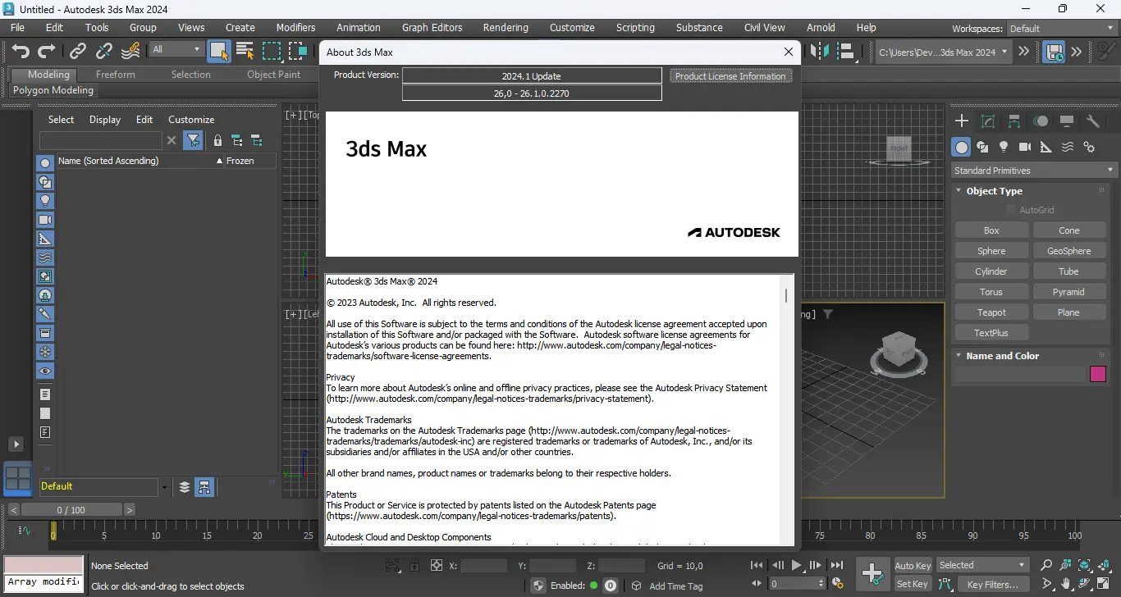
Task: Click the Polygon Modeling panel button
Action: (x=53, y=90)
